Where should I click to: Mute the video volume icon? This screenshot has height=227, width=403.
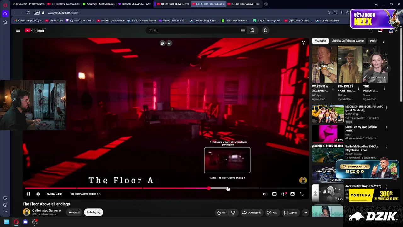[x=38, y=194]
